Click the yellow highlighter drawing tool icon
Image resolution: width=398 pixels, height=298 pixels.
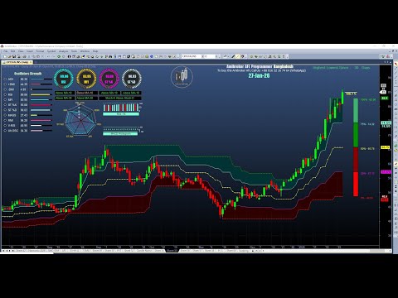pyautogui.click(x=238, y=56)
